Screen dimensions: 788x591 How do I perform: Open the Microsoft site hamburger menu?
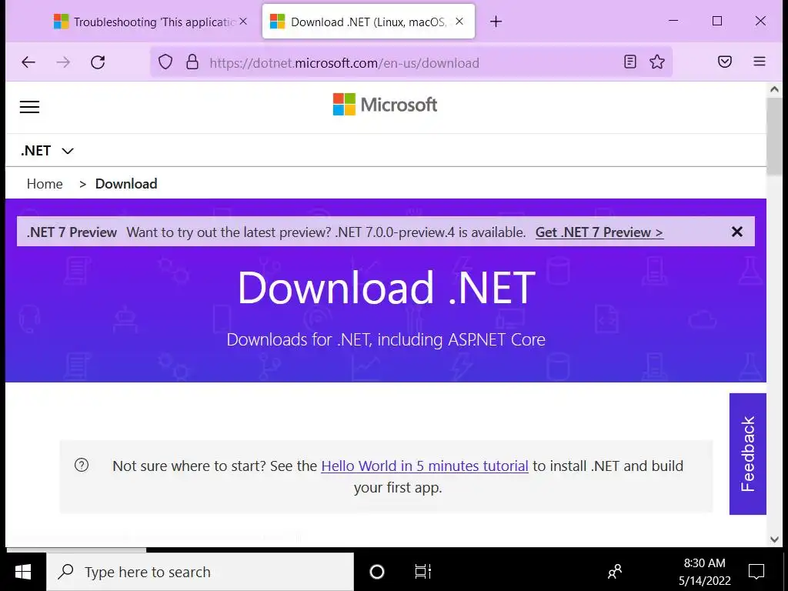(29, 106)
